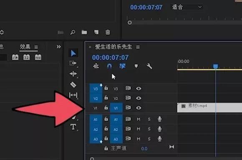Click the timeline timecode 00:00:07:07
This screenshot has height=160, width=242.
pyautogui.click(x=110, y=57)
